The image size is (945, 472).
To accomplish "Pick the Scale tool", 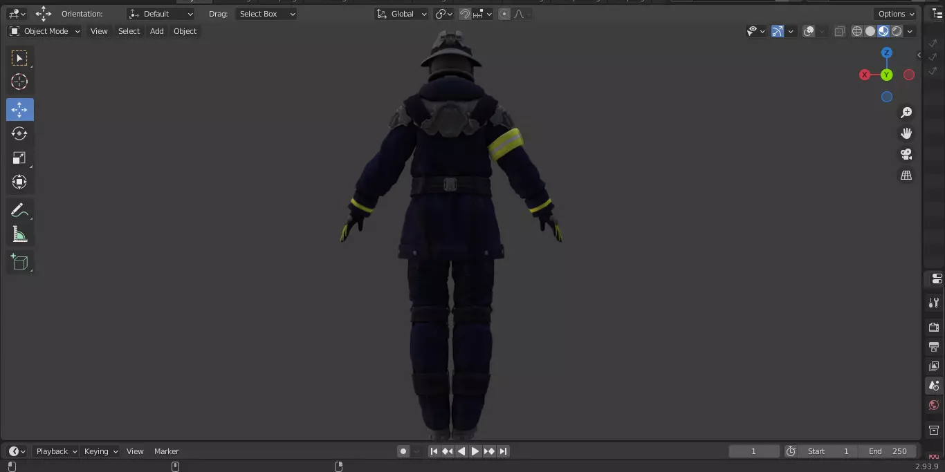I will click(x=19, y=158).
